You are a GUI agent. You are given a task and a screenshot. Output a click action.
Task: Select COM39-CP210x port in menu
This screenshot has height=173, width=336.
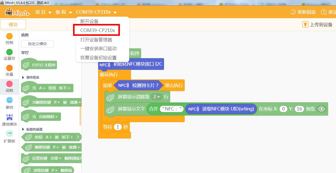point(97,31)
